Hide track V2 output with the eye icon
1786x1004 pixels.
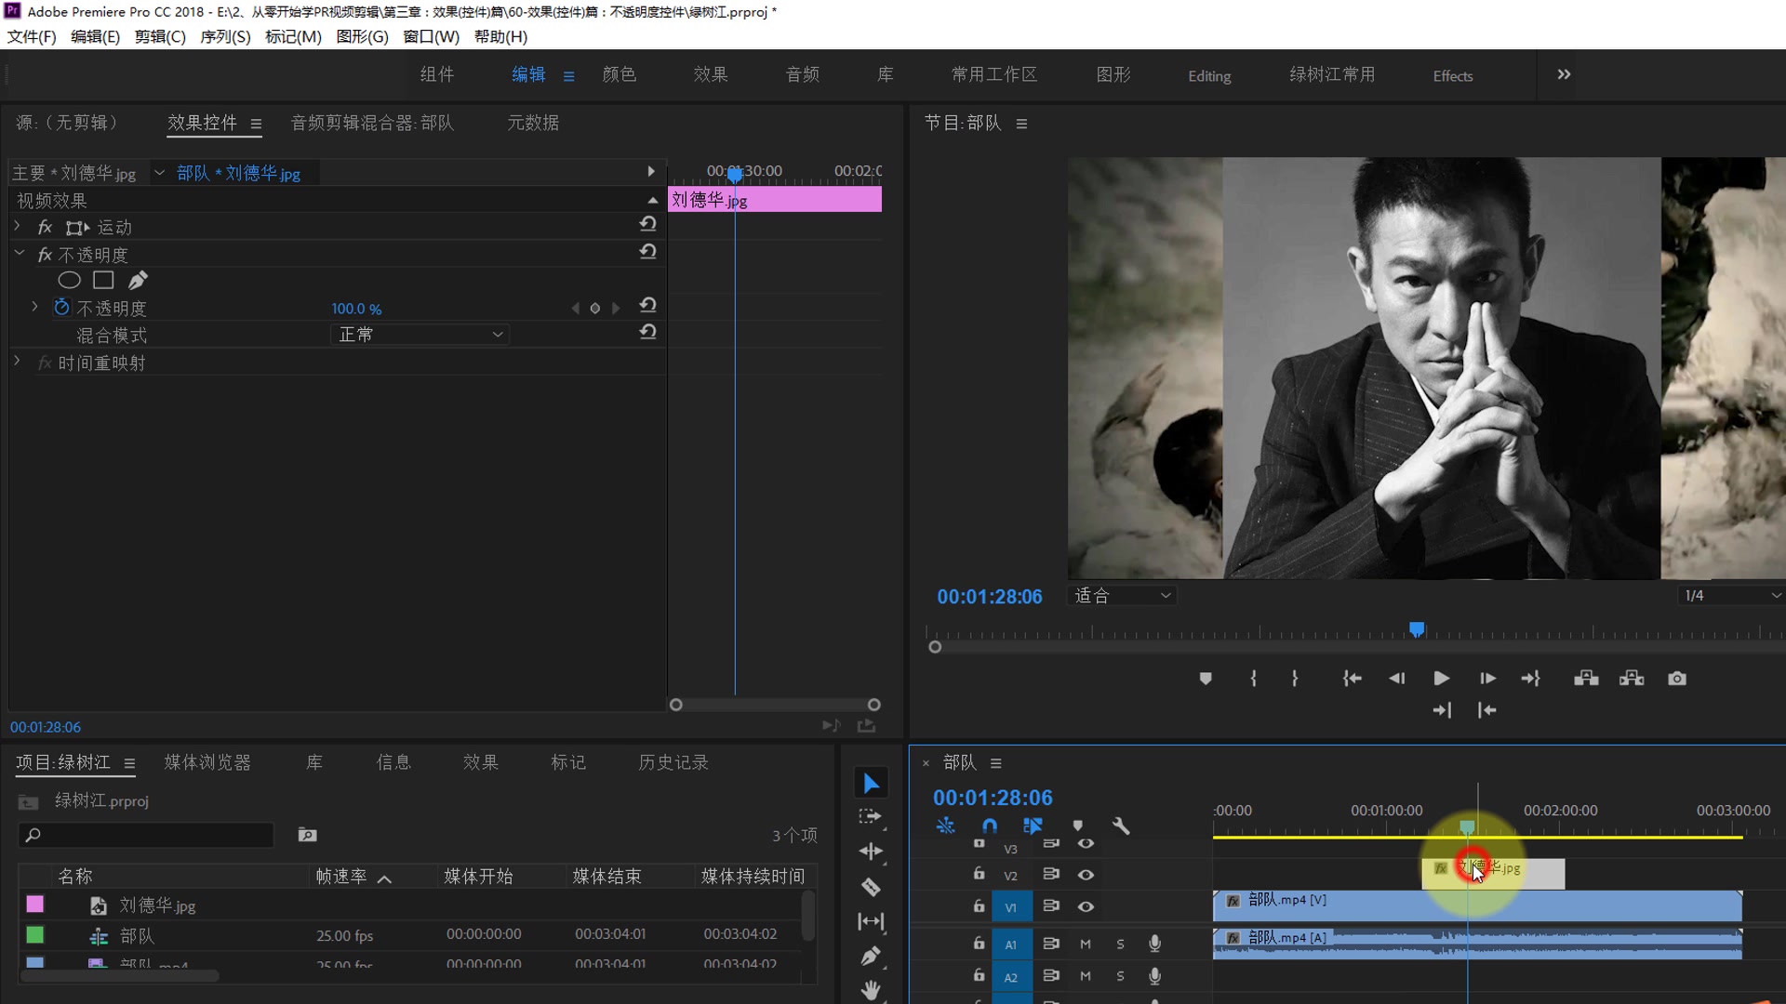pos(1086,875)
